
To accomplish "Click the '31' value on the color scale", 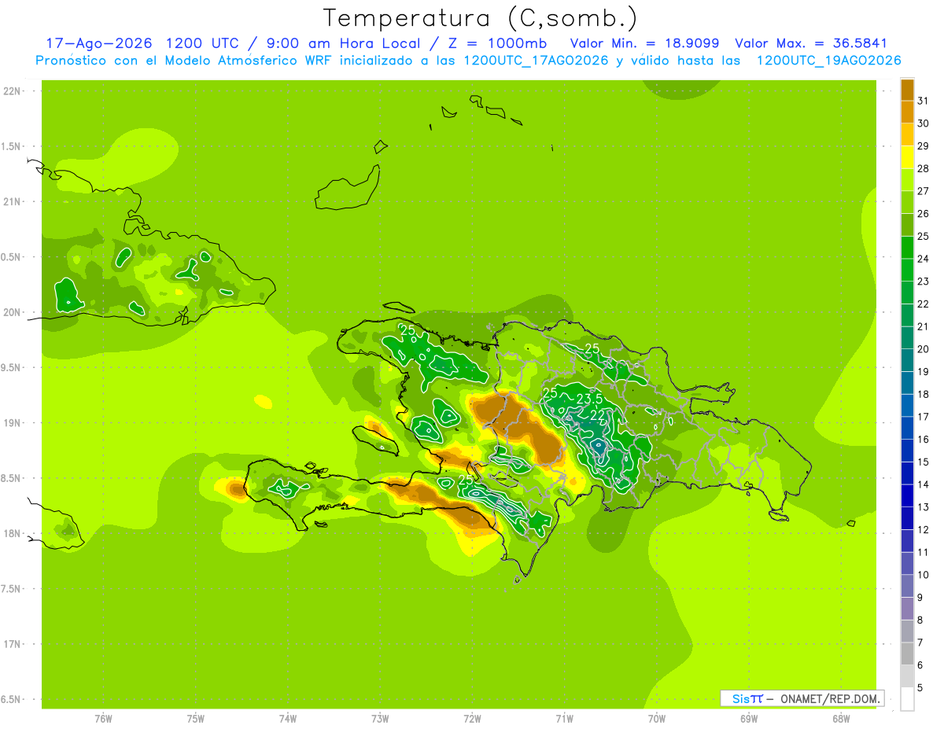I will (x=923, y=101).
